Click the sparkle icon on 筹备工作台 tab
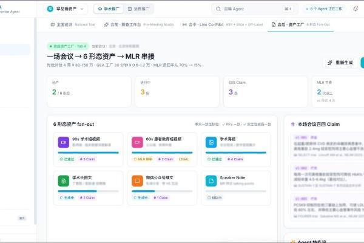Viewport: 364px width, 243px height. [106, 24]
